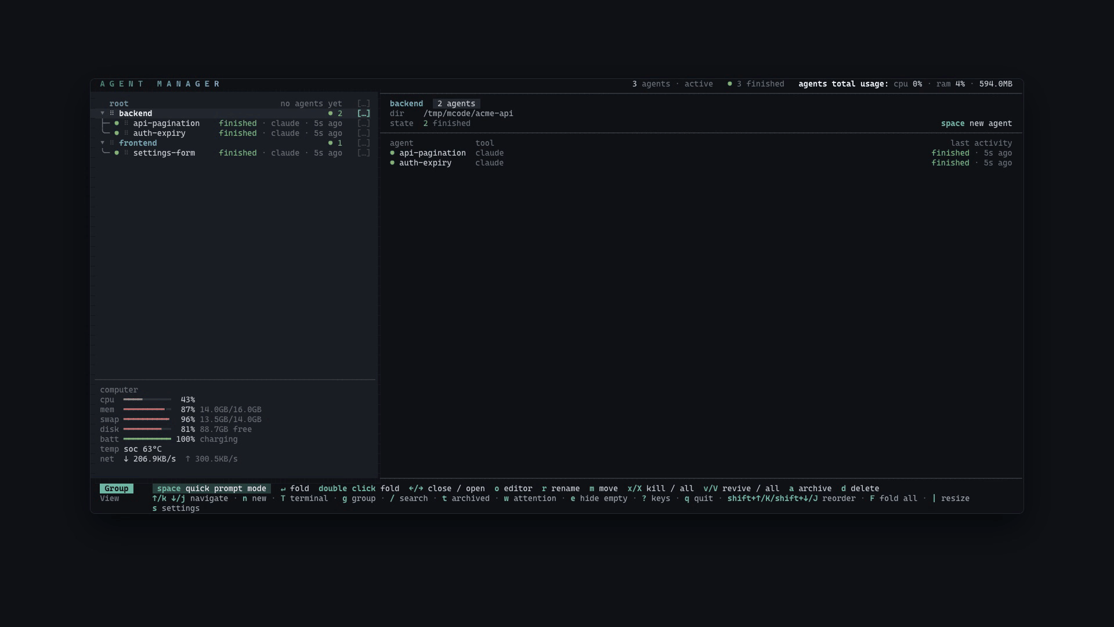Viewport: 1114px width, 627px height.
Task: Switch to the View mode tab
Action: coord(110,499)
